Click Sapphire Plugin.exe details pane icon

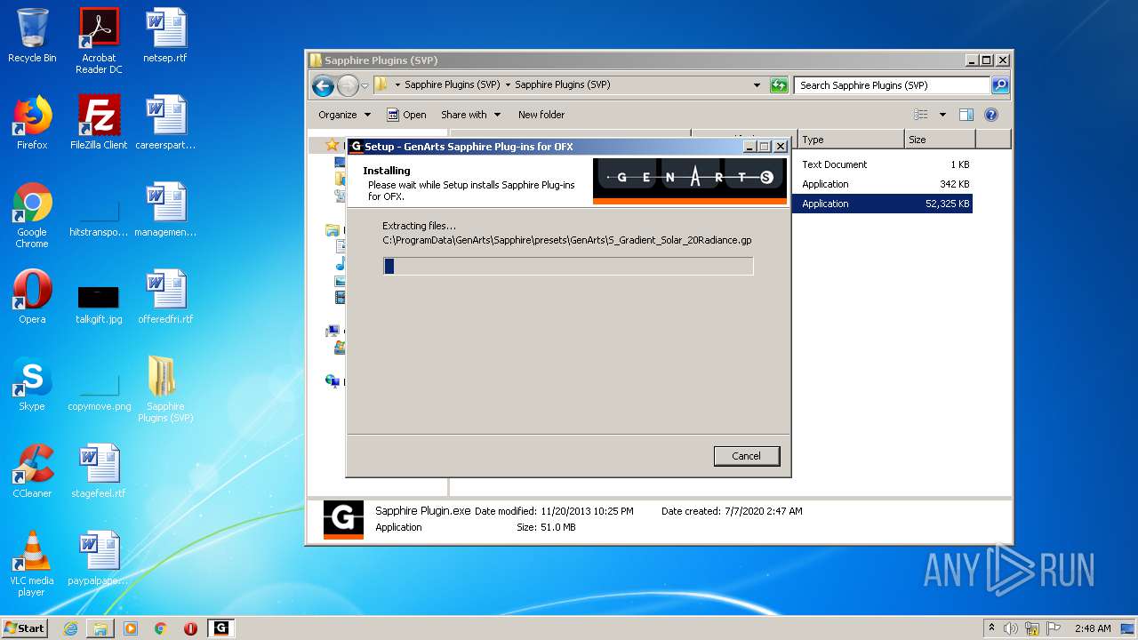[343, 520]
